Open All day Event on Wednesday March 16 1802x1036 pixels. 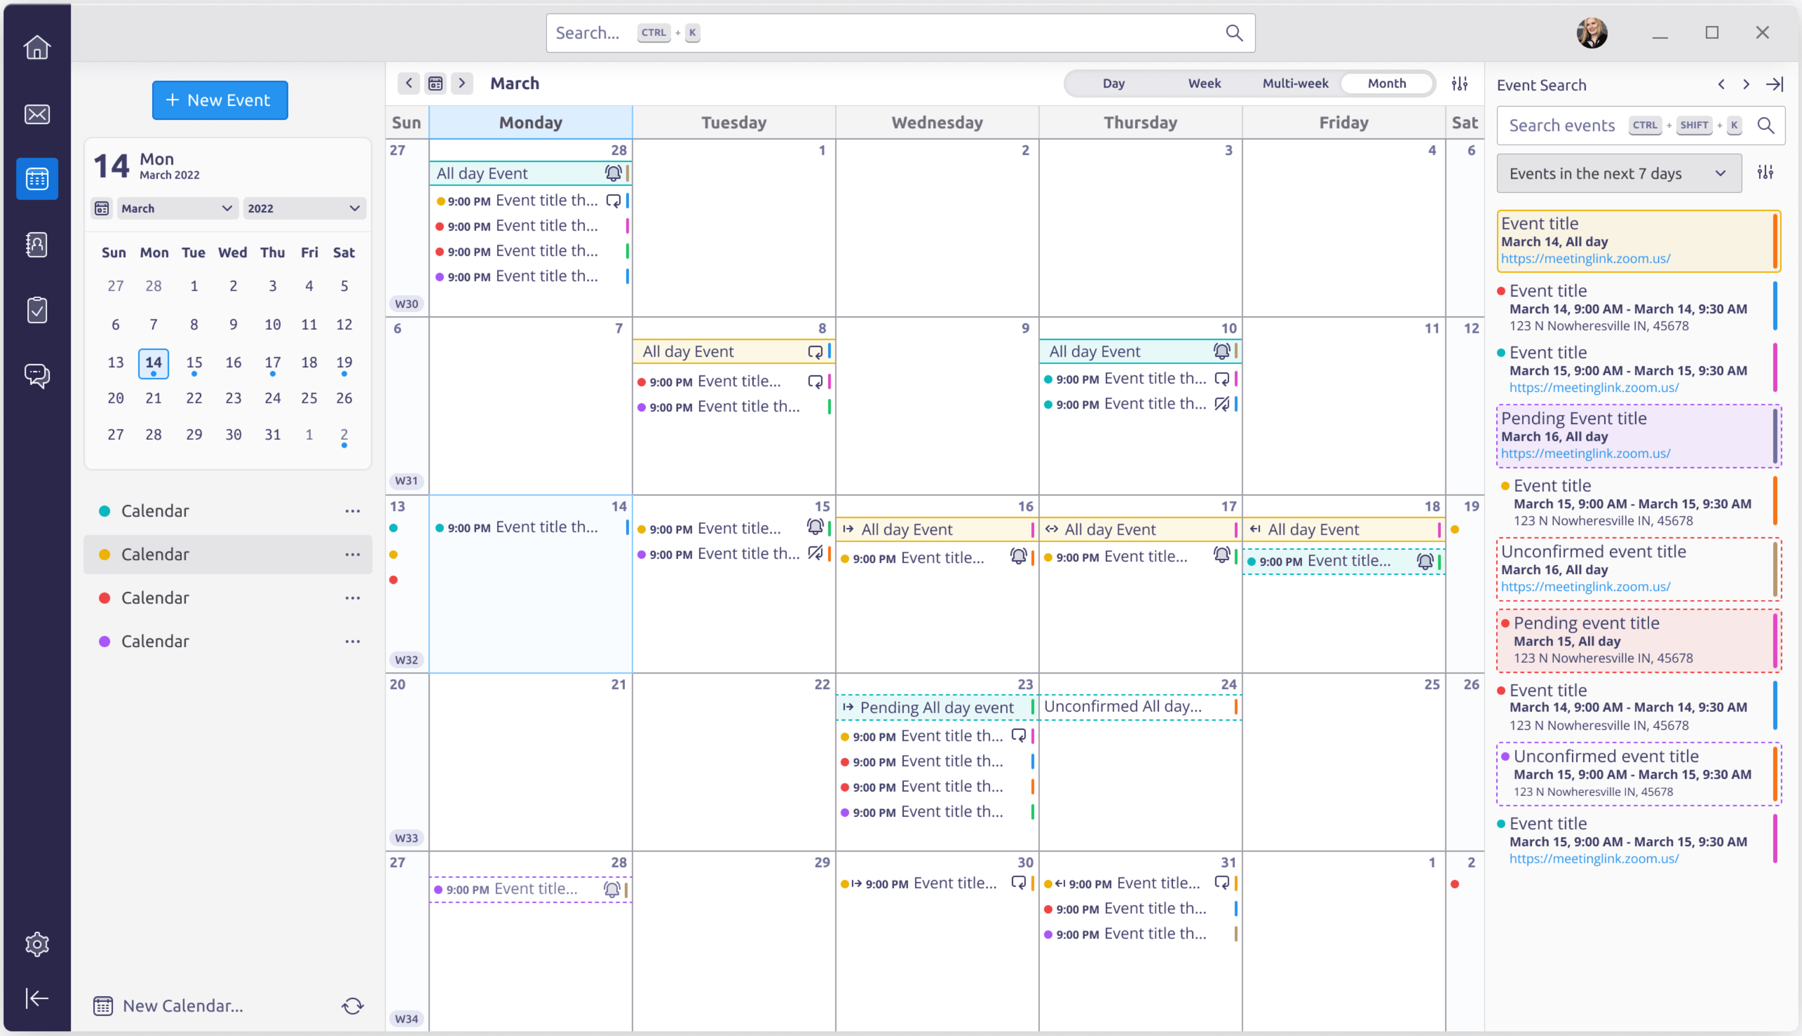[936, 529]
